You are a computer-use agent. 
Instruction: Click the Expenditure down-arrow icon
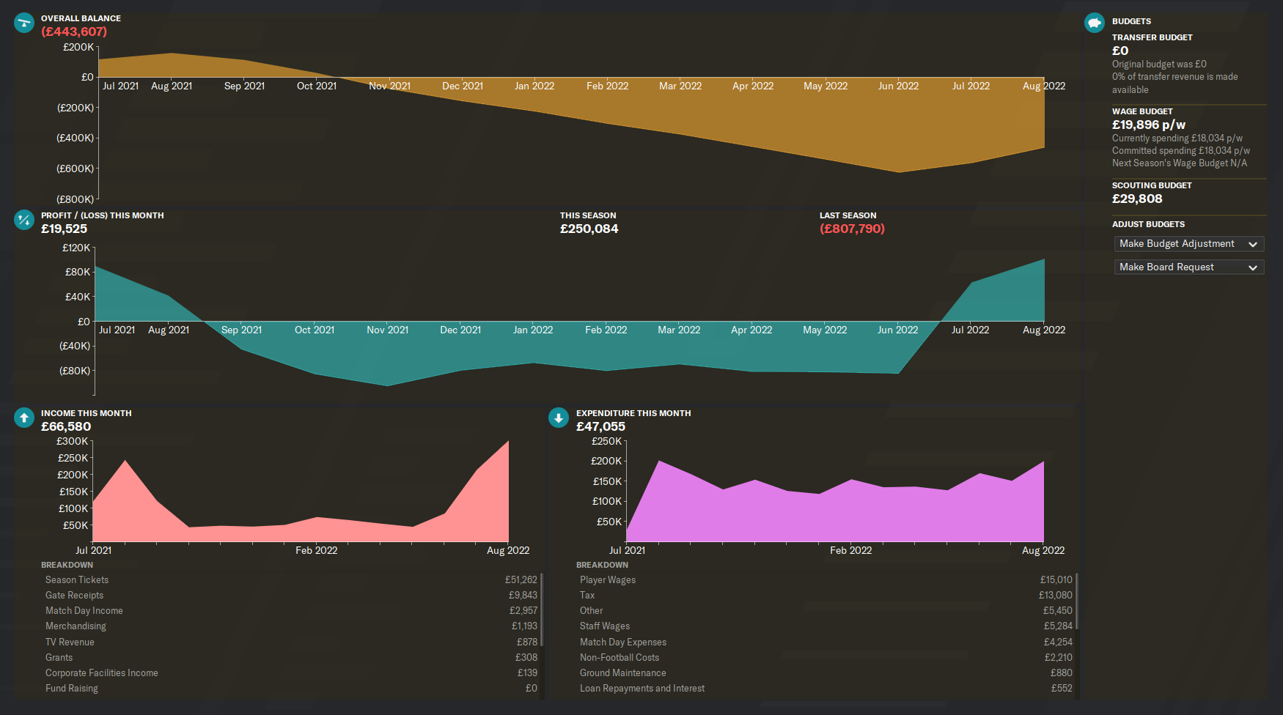click(559, 418)
